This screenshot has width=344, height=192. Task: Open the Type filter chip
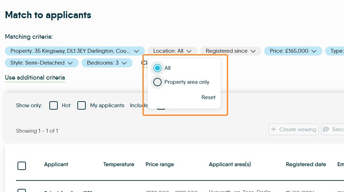(x=335, y=51)
